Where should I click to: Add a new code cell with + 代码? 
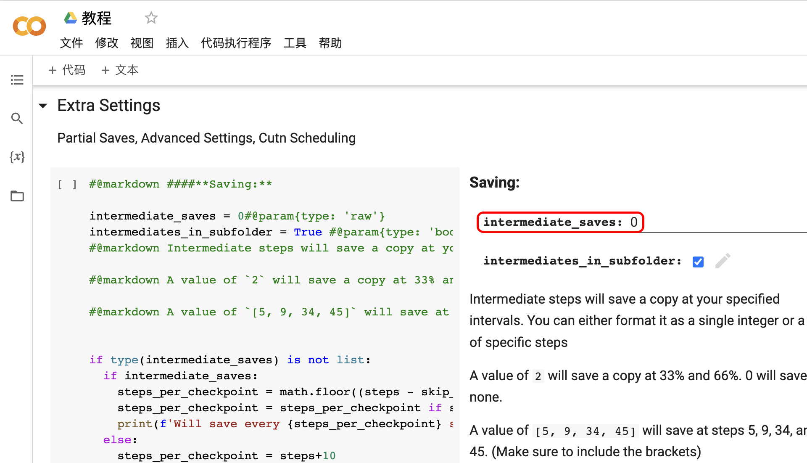coord(67,70)
